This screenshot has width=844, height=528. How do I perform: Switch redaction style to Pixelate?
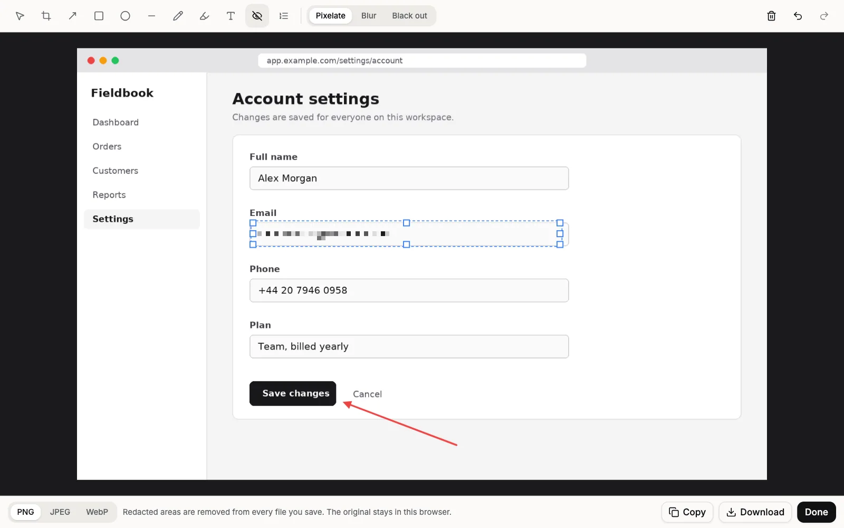[x=331, y=16]
